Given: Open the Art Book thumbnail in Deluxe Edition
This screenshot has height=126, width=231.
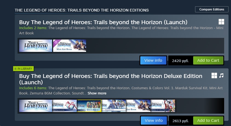Looking at the screenshot, I should 138,106.
